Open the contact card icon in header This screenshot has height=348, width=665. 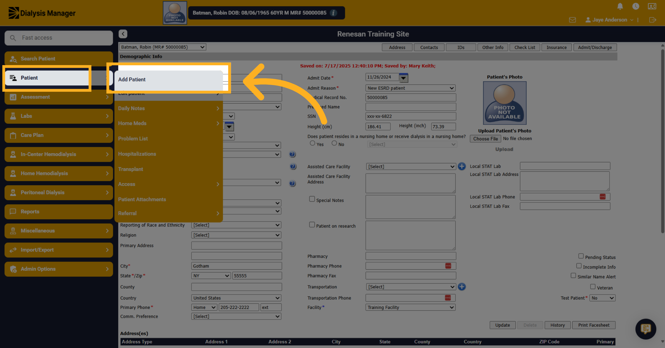652,6
